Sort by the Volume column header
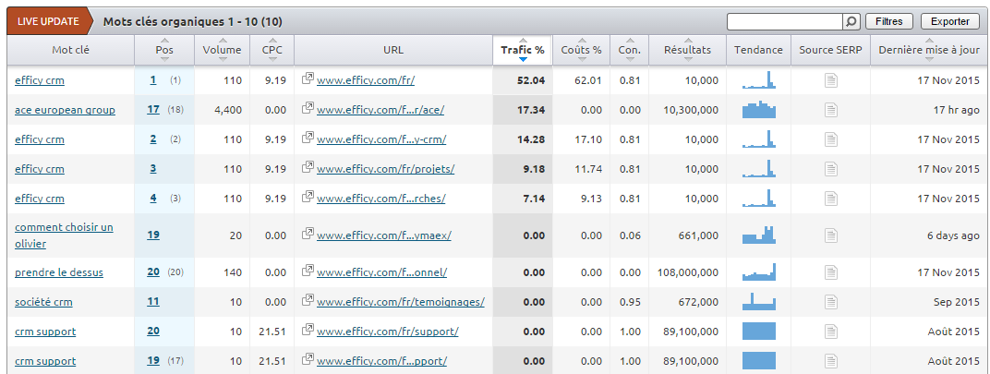This screenshot has height=374, width=990. (x=223, y=50)
